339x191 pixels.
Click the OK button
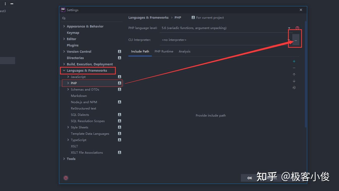coord(249,178)
